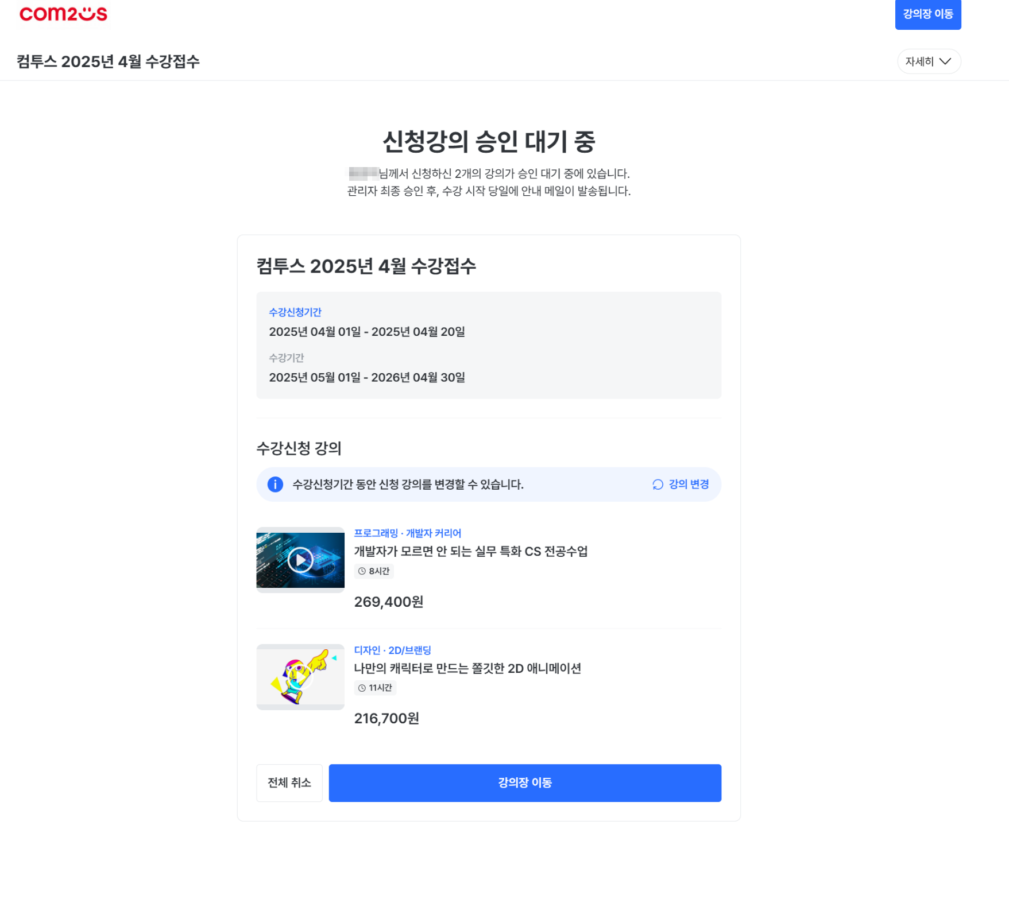Click the card title 컴투스 2025년 4월 수강접수
Screen dimensions: 1009x899
366,266
